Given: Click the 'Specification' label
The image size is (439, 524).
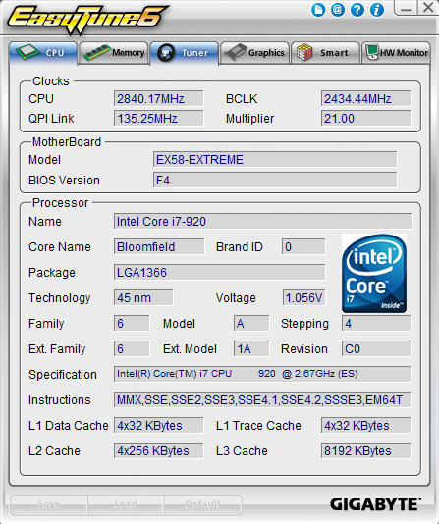Looking at the screenshot, I should pyautogui.click(x=63, y=375).
